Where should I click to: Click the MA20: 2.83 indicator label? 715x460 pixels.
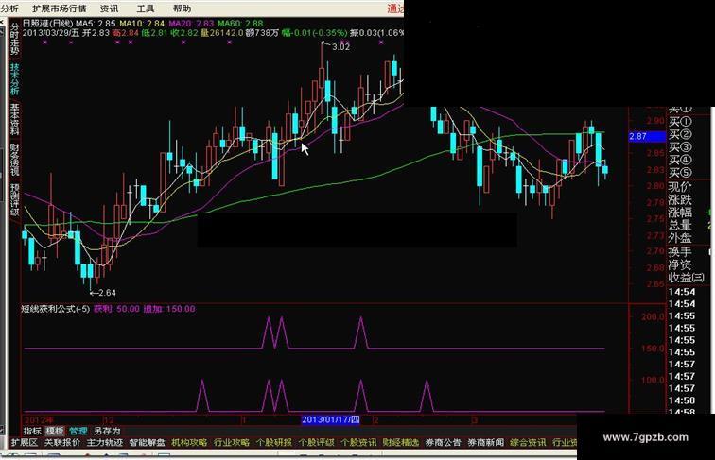tap(191, 24)
